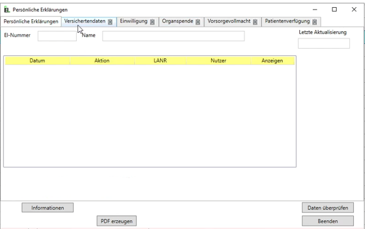Select the Persönliche Erklärungen tab

click(31, 21)
